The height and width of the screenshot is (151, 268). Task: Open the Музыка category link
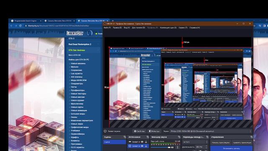[x=75, y=67]
